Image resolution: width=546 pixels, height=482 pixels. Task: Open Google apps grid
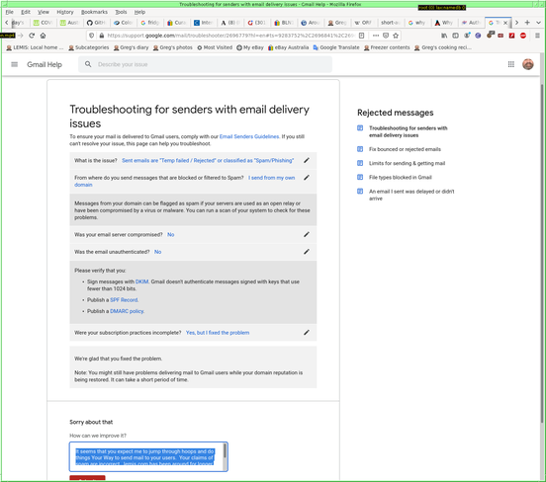[x=510, y=64]
